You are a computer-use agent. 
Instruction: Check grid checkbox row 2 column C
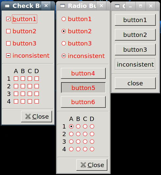(x=30, y=86)
